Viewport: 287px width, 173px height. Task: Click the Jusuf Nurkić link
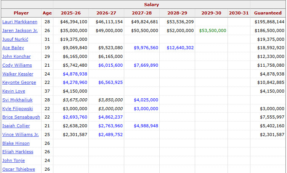pos(15,39)
